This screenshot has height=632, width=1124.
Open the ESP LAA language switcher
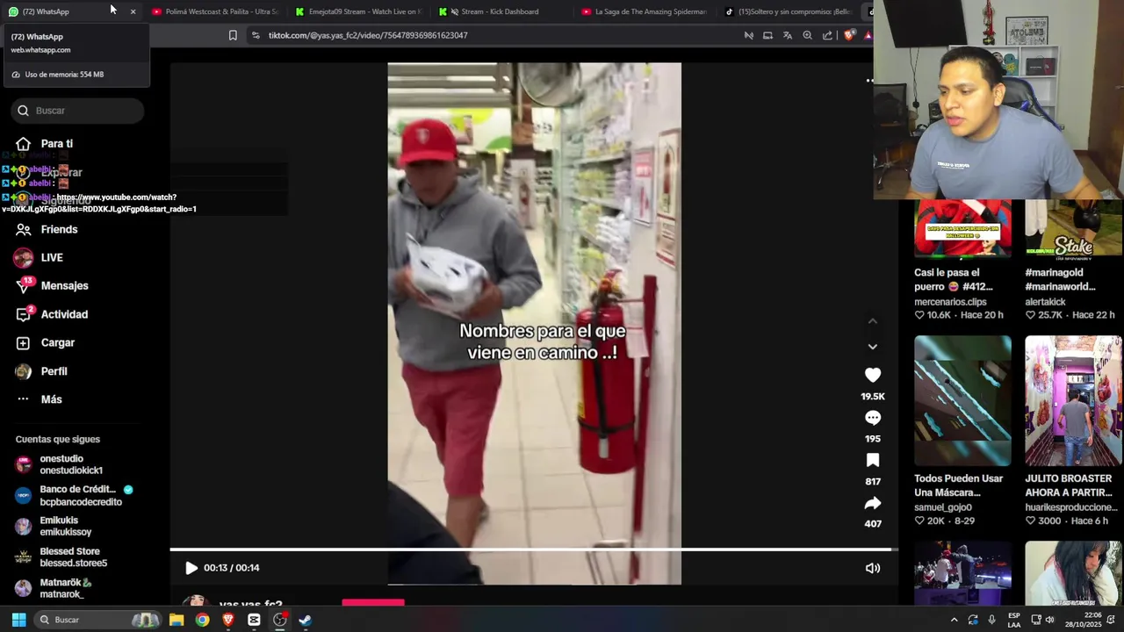click(1014, 620)
